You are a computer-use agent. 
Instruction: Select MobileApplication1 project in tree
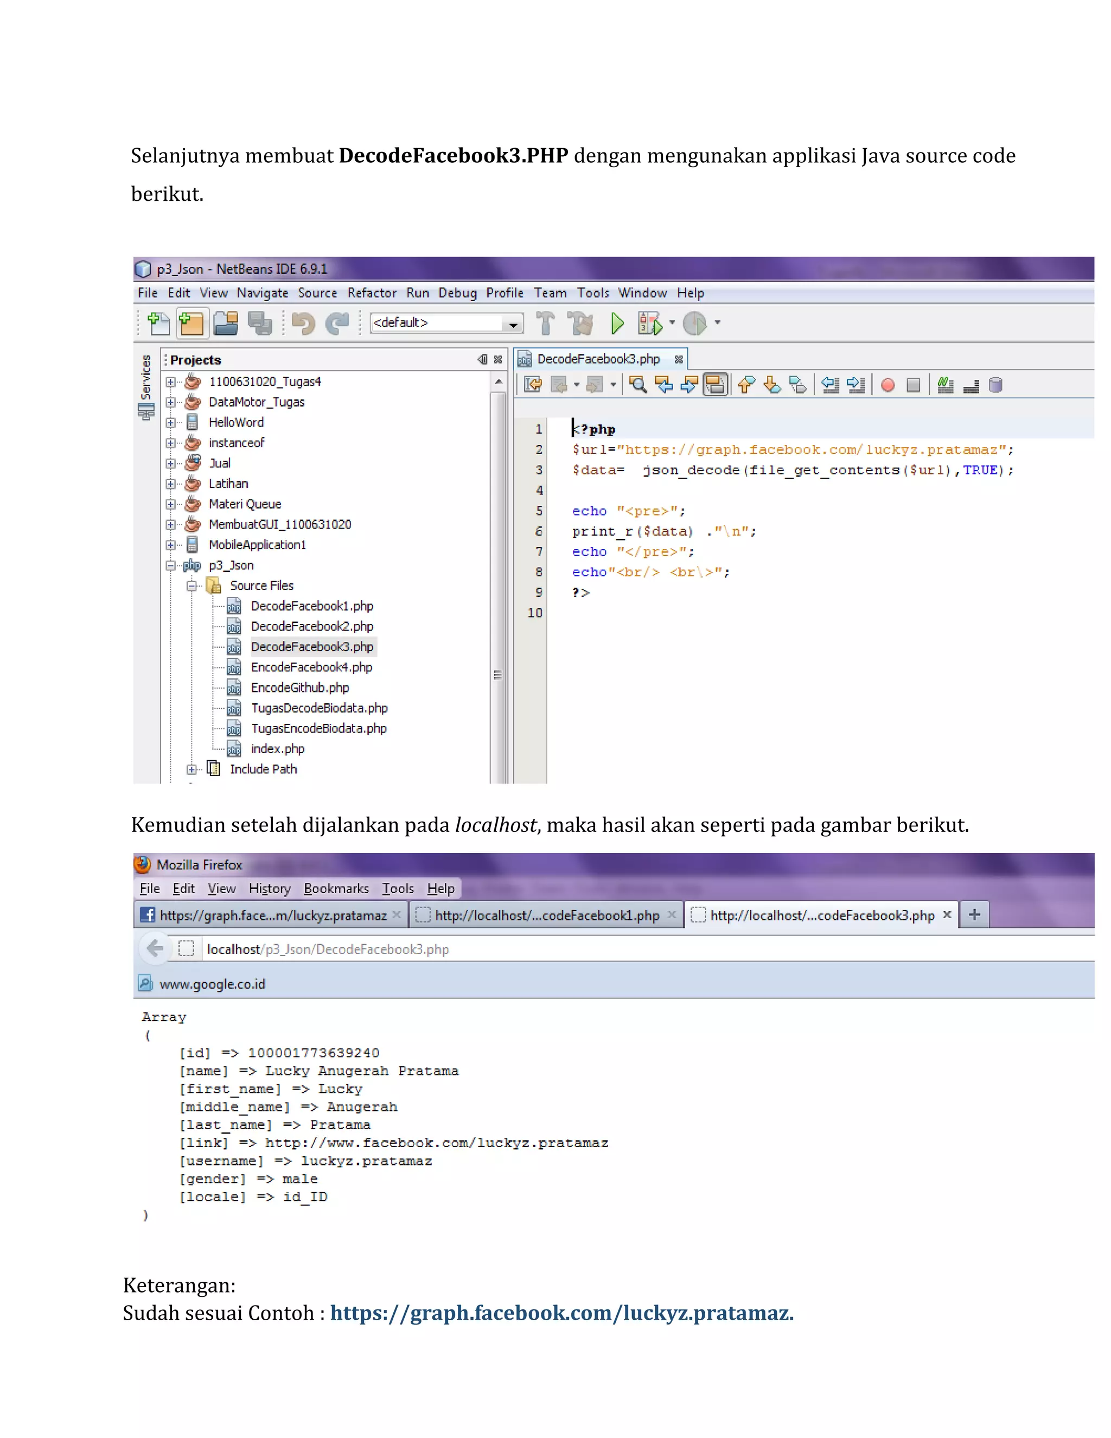pos(257,545)
